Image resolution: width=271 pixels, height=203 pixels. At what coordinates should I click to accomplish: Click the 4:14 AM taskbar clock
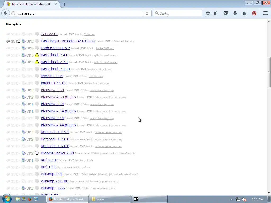[x=258, y=199]
